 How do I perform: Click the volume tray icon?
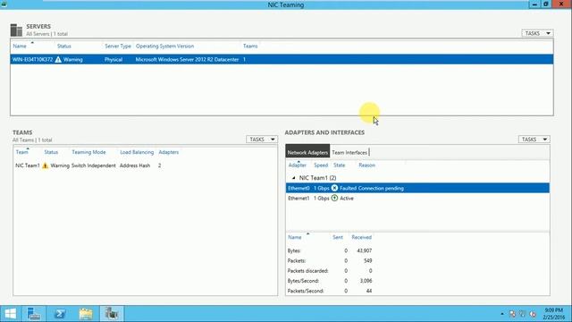point(533,314)
